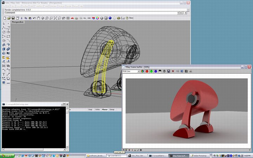Click the Undo arrow icon

pos(34,18)
